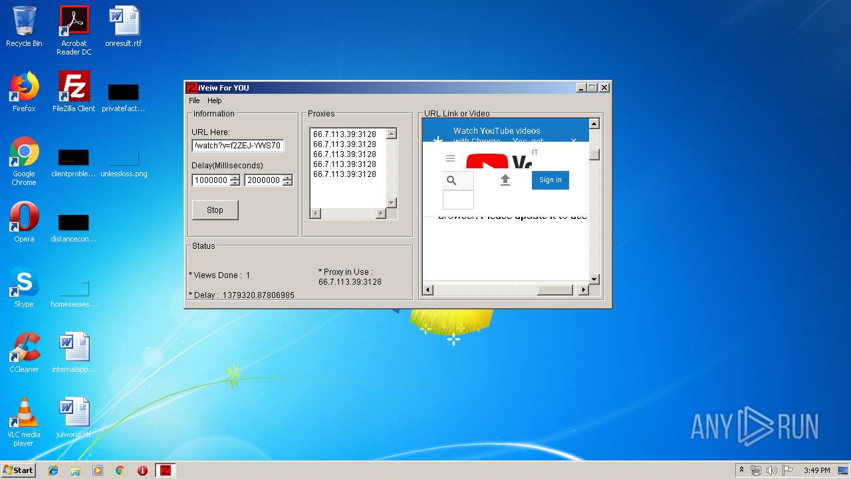Click the maximum delay field showing 2000000
Screen dimensions: 851x479
pos(263,180)
